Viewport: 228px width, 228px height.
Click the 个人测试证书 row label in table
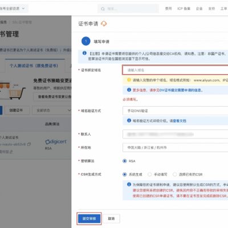tap(9, 137)
